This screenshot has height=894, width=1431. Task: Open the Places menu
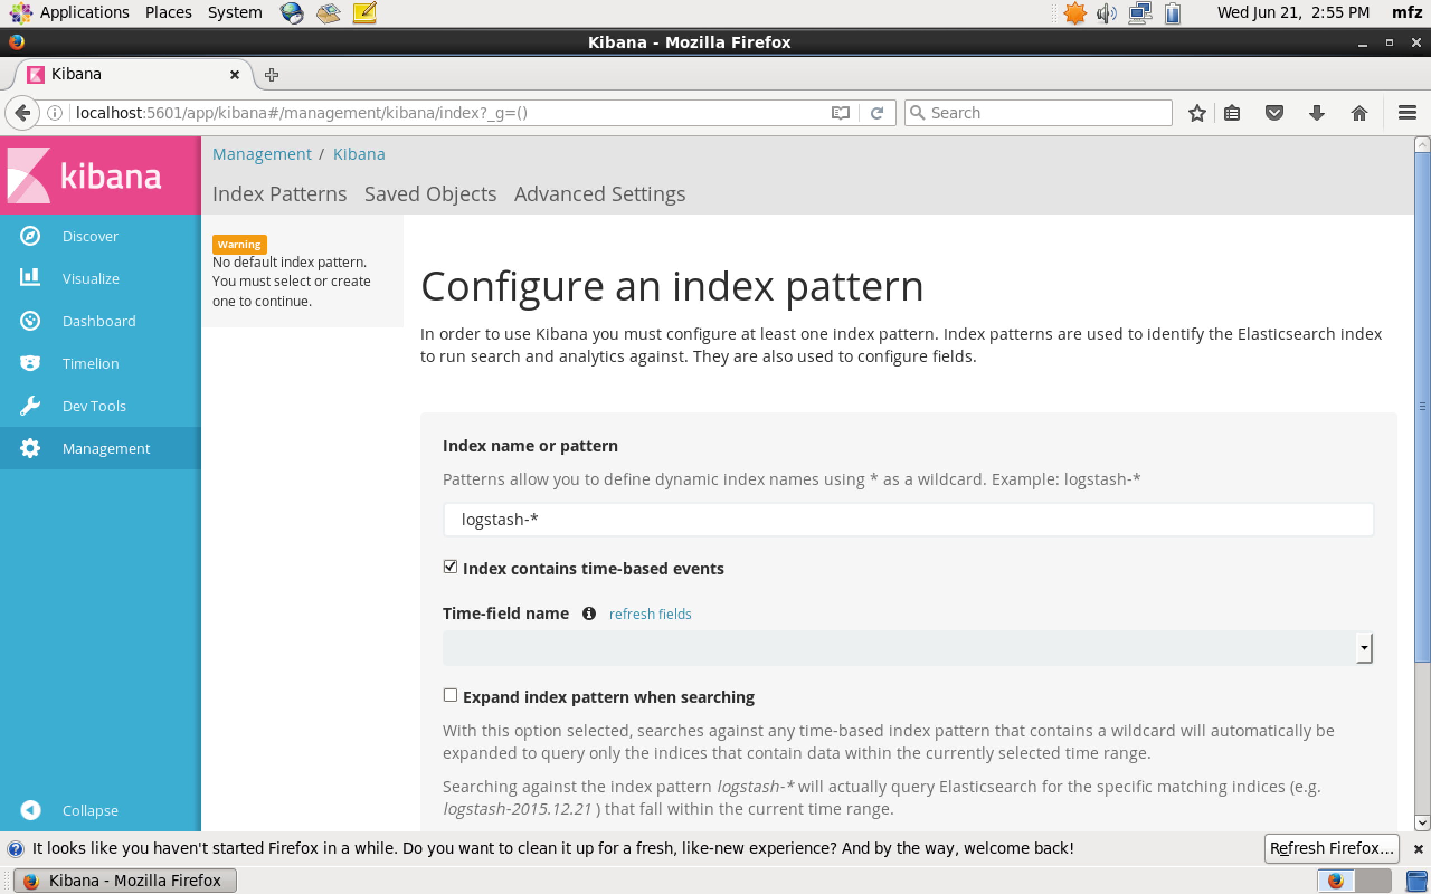pos(168,12)
